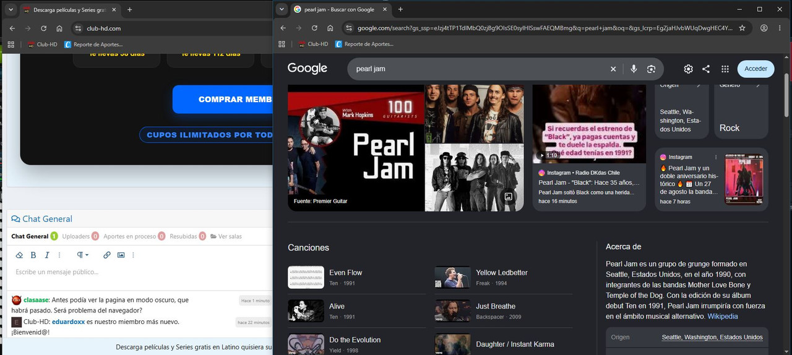The image size is (792, 355).
Task: Click the Acceder sign-in button
Action: point(755,69)
